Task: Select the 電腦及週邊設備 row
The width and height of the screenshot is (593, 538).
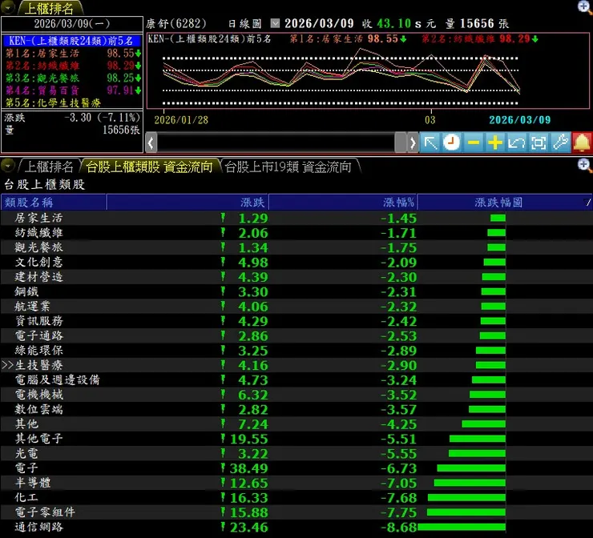Action: (296, 380)
